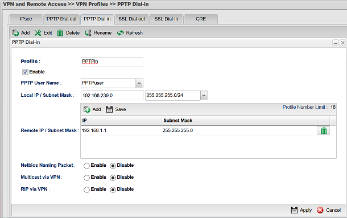Select the PPTP Dial-in tab

[97, 19]
